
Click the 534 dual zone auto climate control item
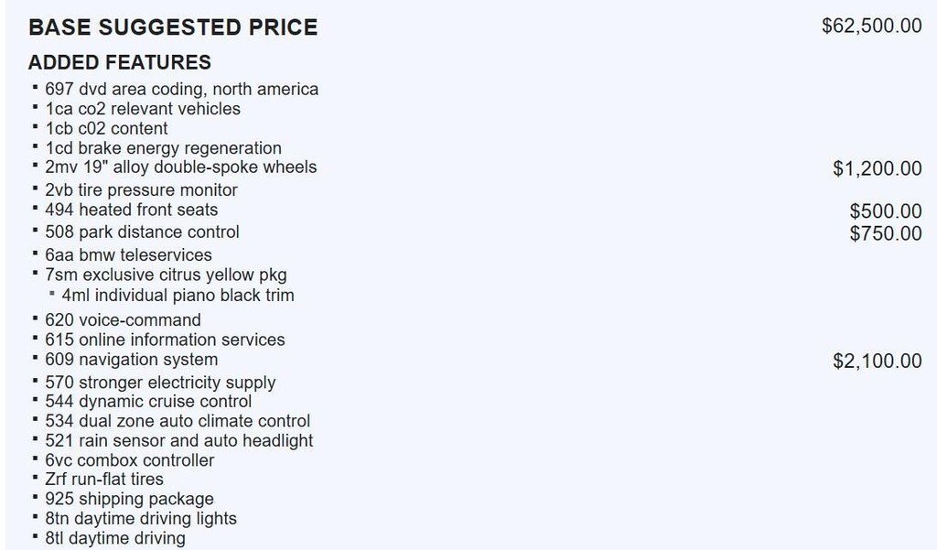pos(178,421)
